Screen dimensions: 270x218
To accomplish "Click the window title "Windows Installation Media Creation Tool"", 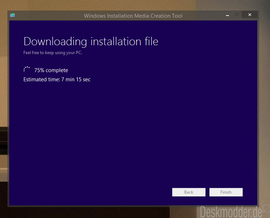I will 133,16.
